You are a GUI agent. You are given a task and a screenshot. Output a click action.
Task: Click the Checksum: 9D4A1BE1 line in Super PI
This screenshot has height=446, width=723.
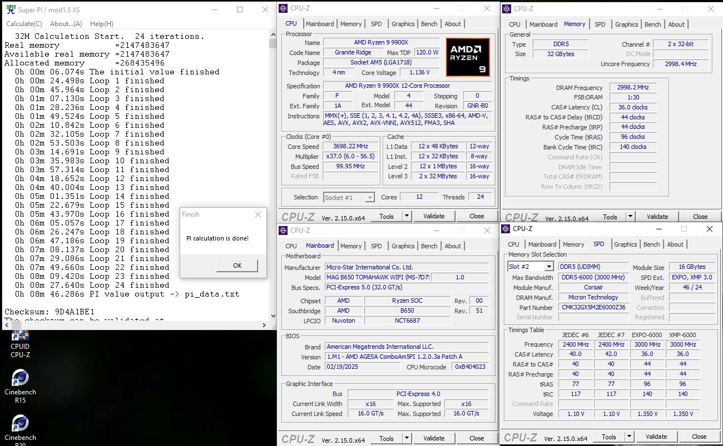pyautogui.click(x=49, y=312)
